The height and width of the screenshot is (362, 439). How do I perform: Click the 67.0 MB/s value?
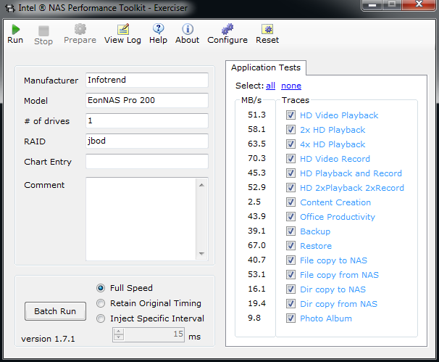(256, 245)
